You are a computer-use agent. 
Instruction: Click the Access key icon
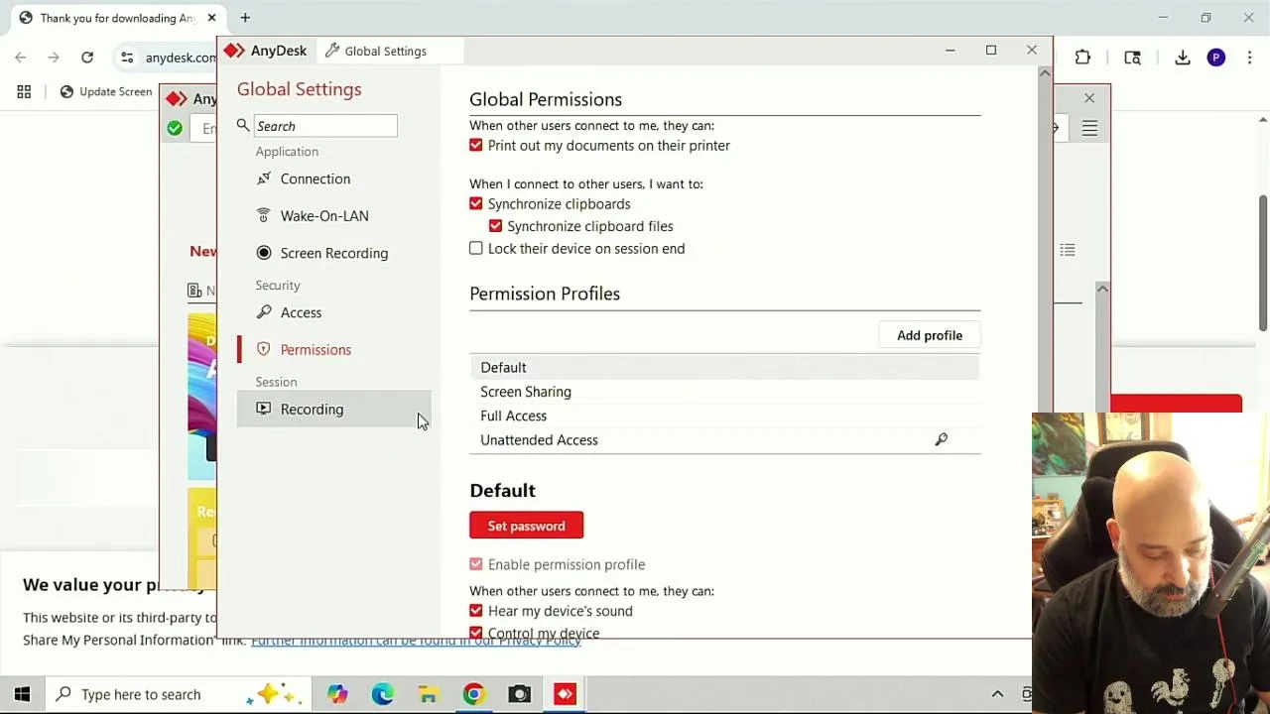tap(263, 312)
